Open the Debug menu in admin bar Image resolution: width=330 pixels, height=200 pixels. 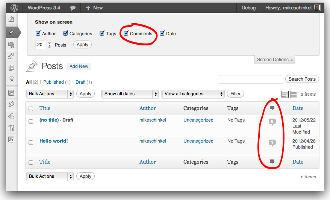pyautogui.click(x=248, y=8)
